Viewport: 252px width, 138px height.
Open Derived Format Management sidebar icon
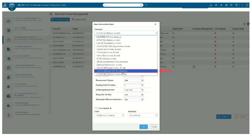pos(9,40)
